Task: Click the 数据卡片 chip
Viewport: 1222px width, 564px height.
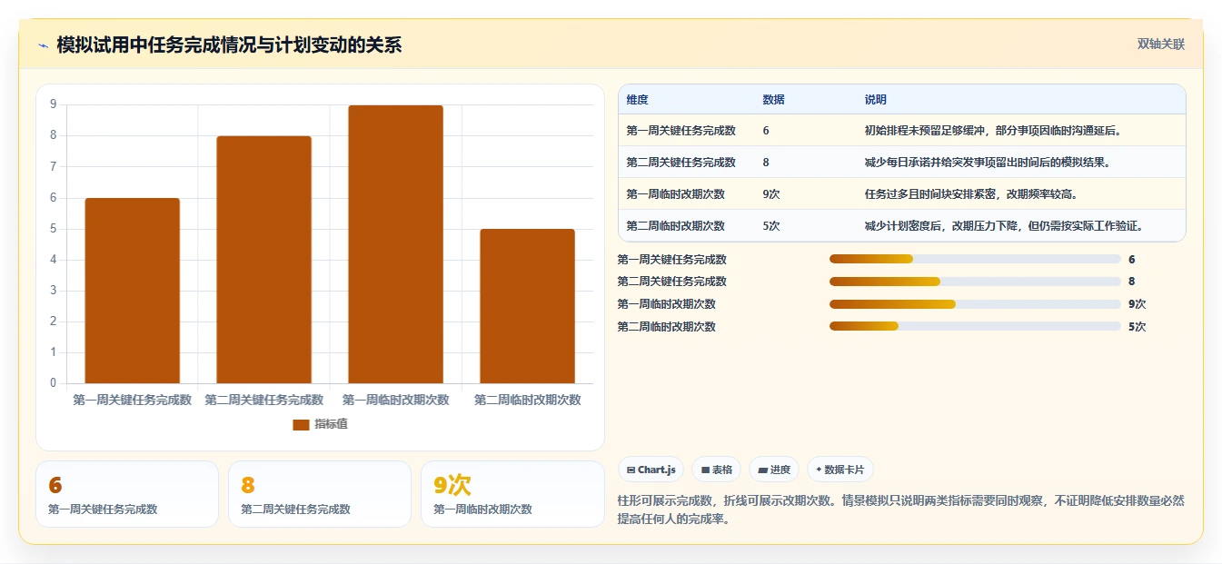Action: [840, 470]
